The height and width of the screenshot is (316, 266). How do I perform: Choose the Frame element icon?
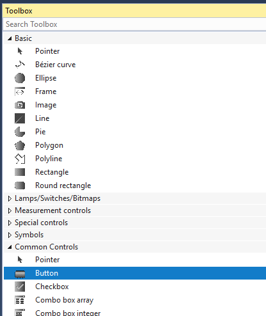pyautogui.click(x=20, y=91)
